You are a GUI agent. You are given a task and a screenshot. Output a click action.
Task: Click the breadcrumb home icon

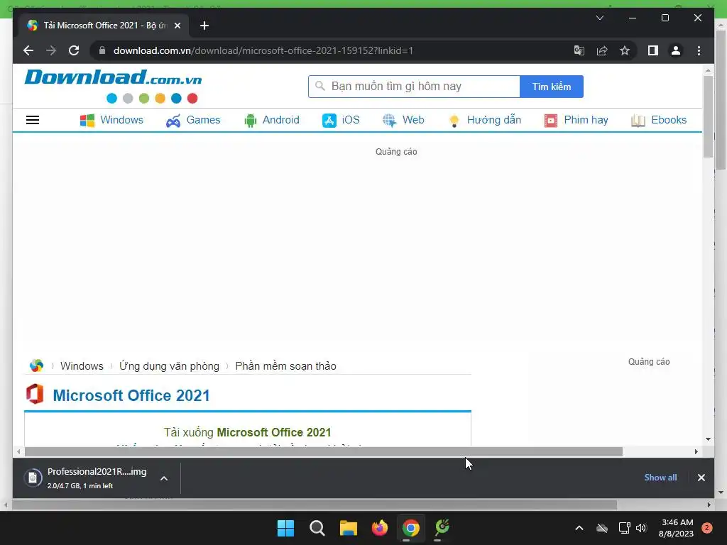(36, 365)
